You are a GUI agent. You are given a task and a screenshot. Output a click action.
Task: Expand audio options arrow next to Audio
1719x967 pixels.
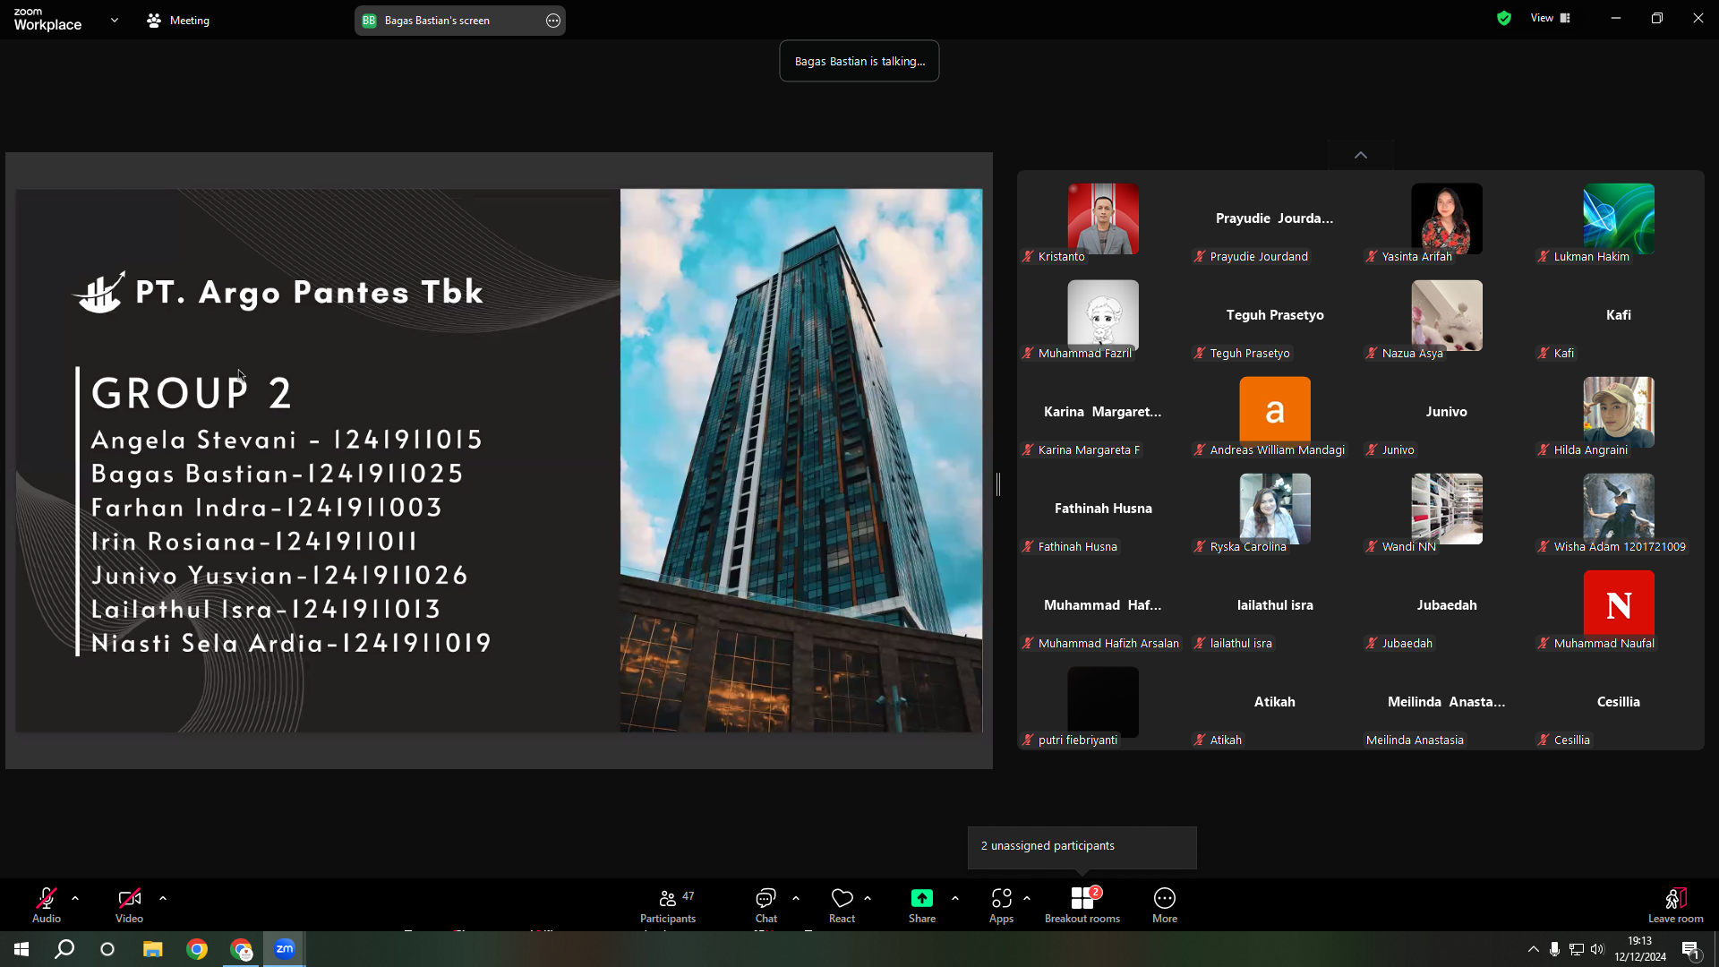click(75, 898)
